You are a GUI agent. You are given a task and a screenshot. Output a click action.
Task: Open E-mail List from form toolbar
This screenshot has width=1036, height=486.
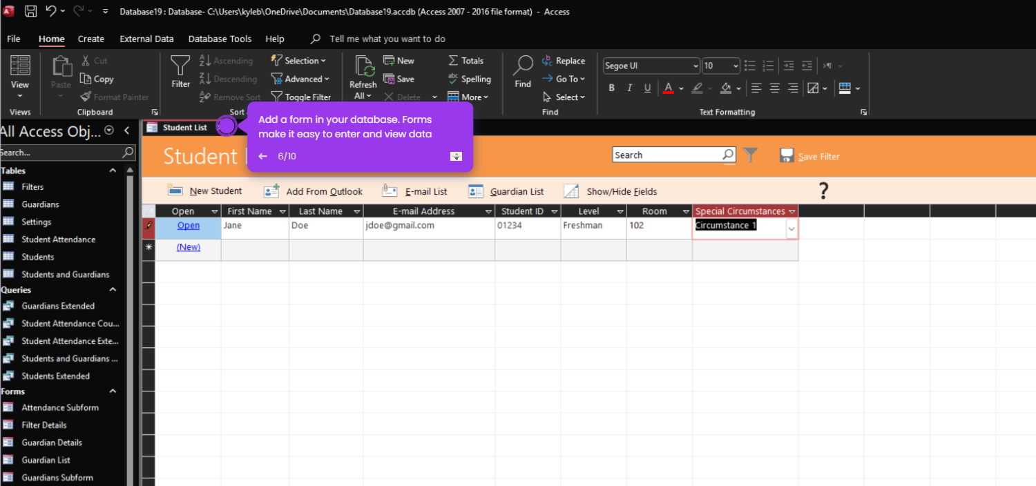(414, 191)
